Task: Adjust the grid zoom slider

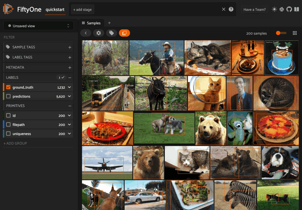Action: [x=281, y=33]
